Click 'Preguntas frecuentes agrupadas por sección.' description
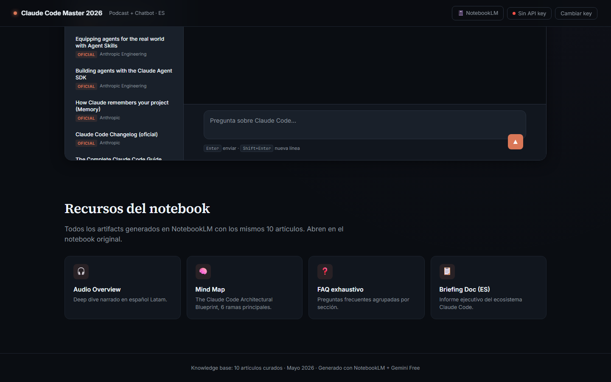Image resolution: width=611 pixels, height=382 pixels. [x=363, y=303]
